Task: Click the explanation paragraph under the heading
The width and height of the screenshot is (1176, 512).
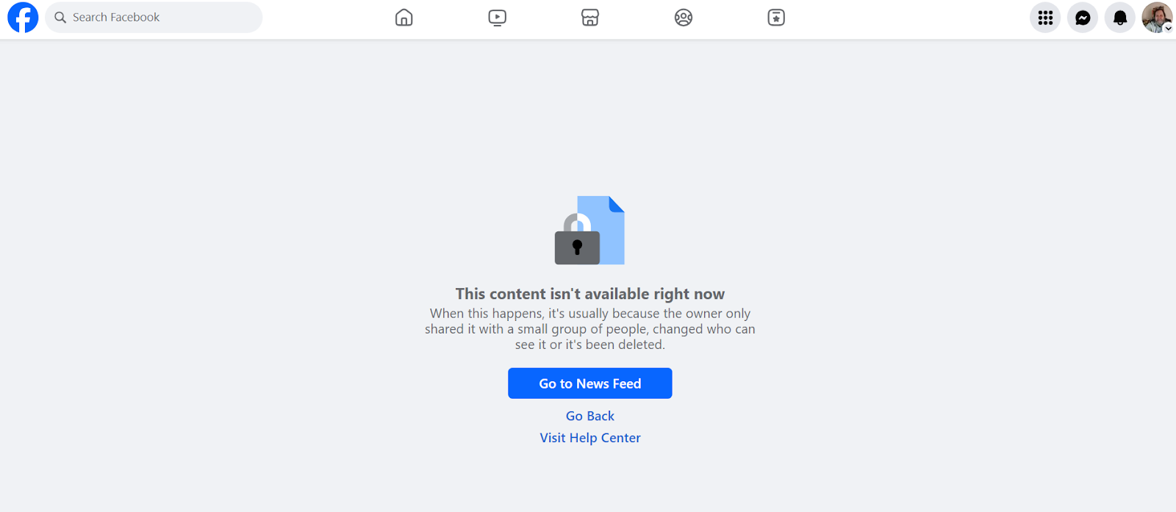Action: tap(590, 329)
